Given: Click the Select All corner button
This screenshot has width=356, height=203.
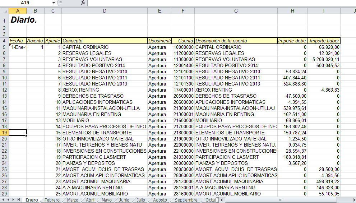Looking at the screenshot, I should 4,11.
